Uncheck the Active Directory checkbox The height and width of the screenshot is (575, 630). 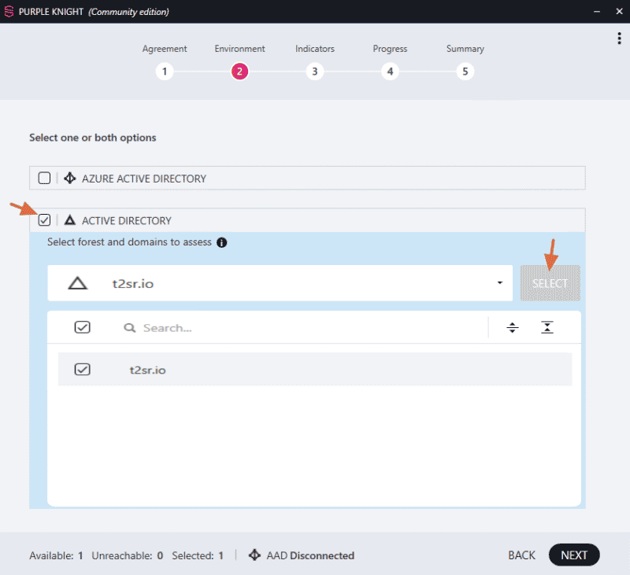44,220
